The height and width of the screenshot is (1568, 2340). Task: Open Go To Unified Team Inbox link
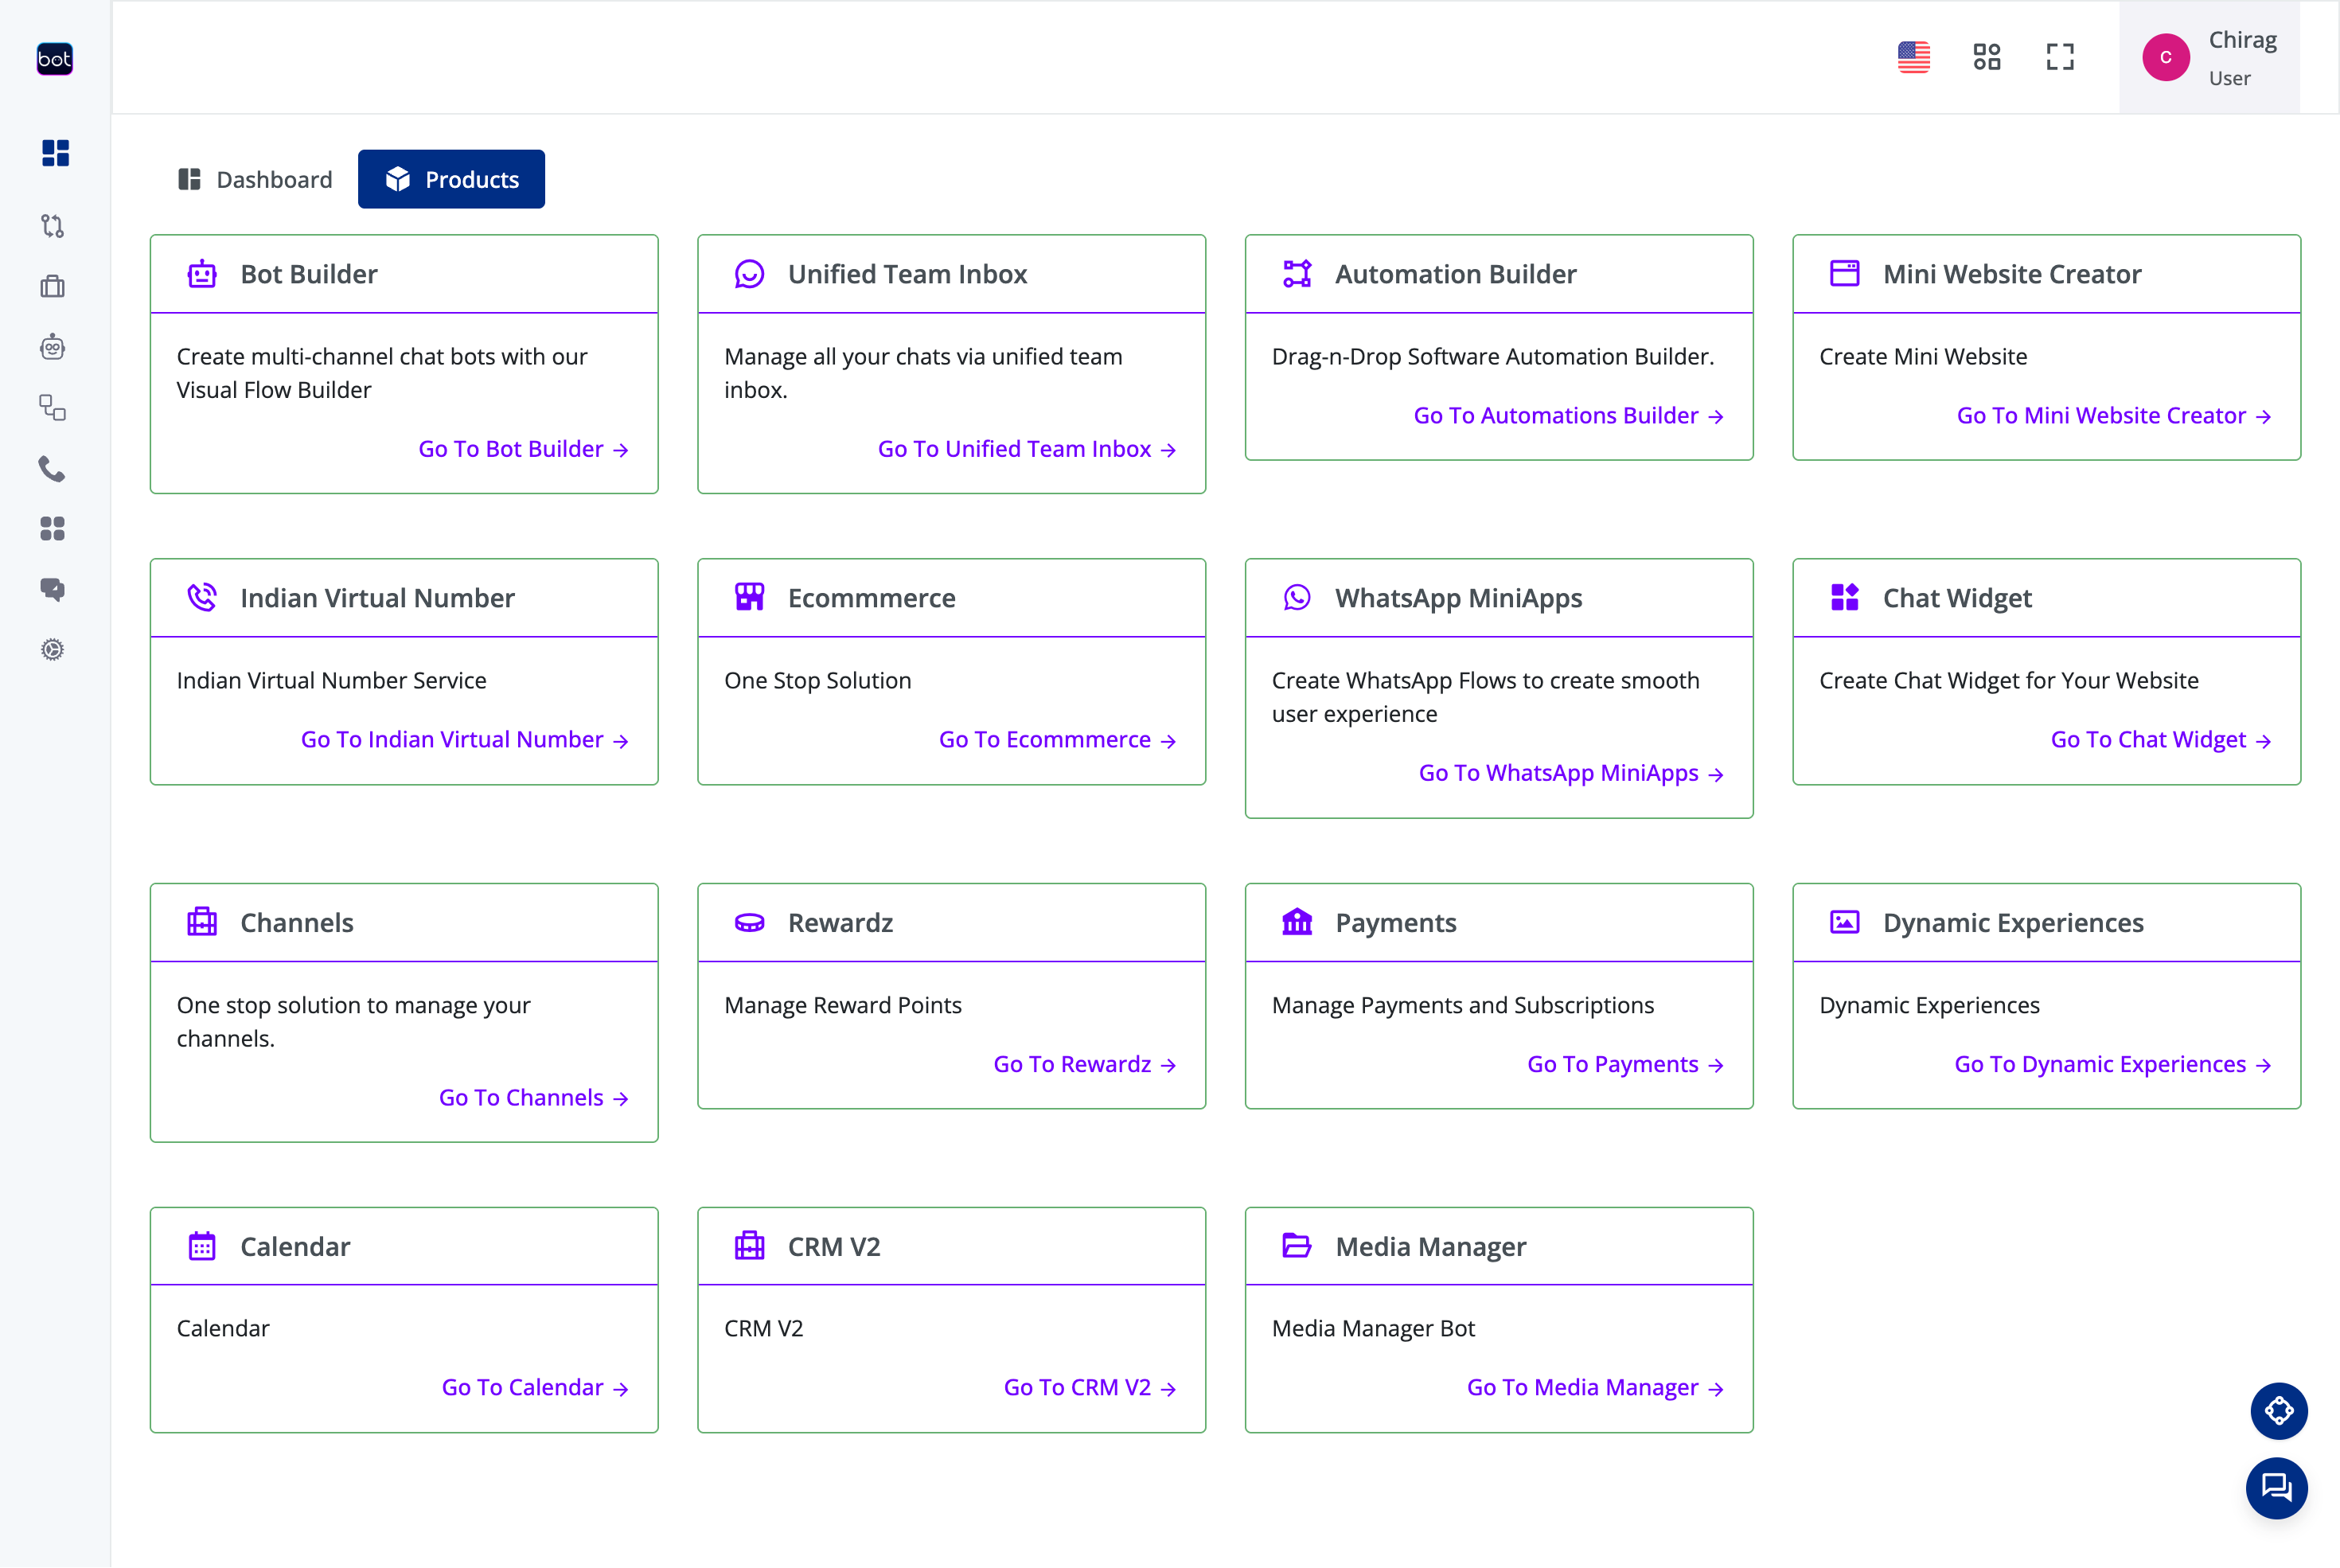coord(1026,449)
